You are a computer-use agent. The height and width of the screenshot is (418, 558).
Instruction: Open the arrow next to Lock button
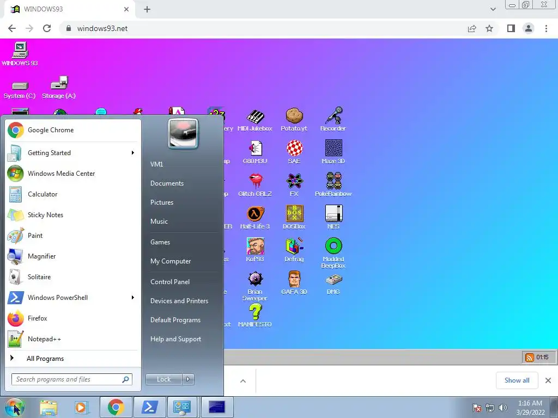(188, 379)
